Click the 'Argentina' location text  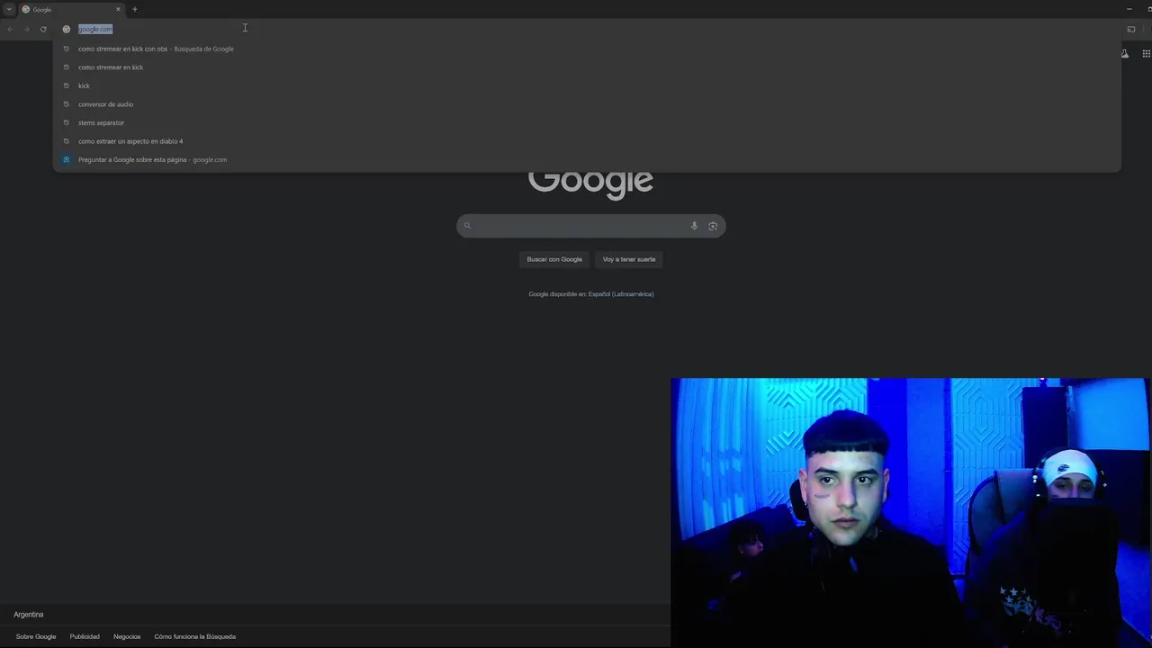coord(29,615)
